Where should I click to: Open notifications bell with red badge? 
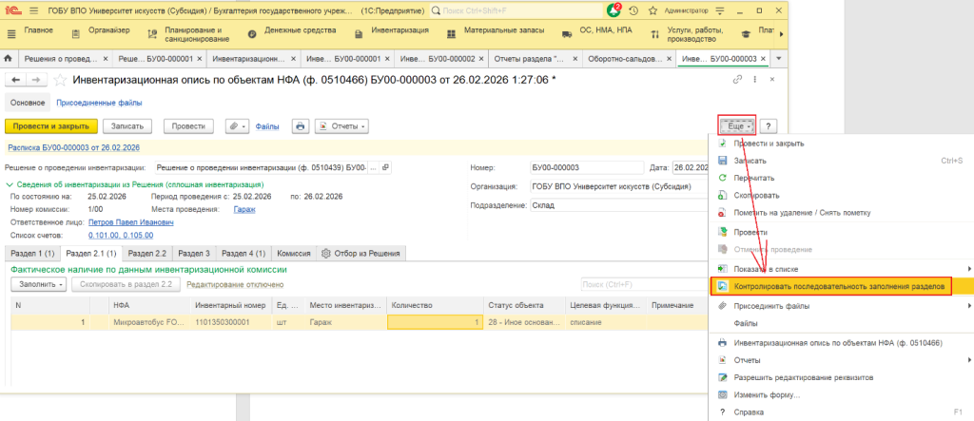click(614, 9)
